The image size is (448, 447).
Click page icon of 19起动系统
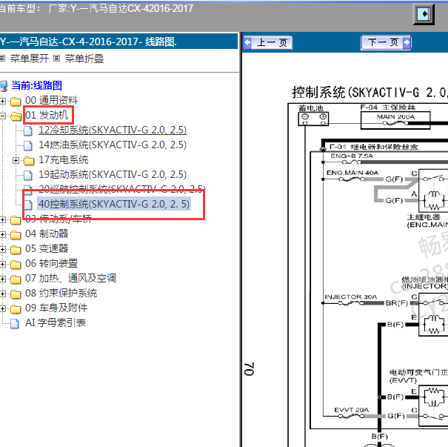coord(27,175)
